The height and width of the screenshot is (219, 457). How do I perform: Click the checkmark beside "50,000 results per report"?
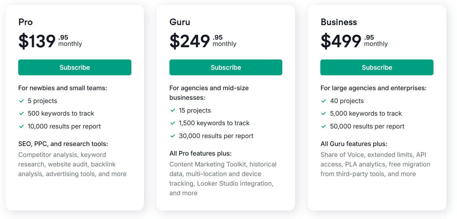click(x=324, y=126)
